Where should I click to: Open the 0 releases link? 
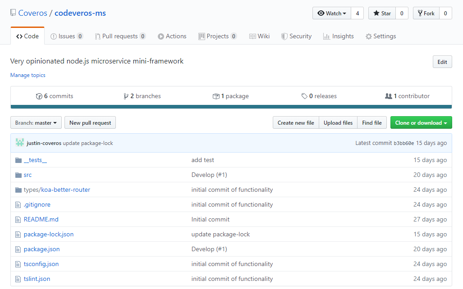tap(319, 96)
